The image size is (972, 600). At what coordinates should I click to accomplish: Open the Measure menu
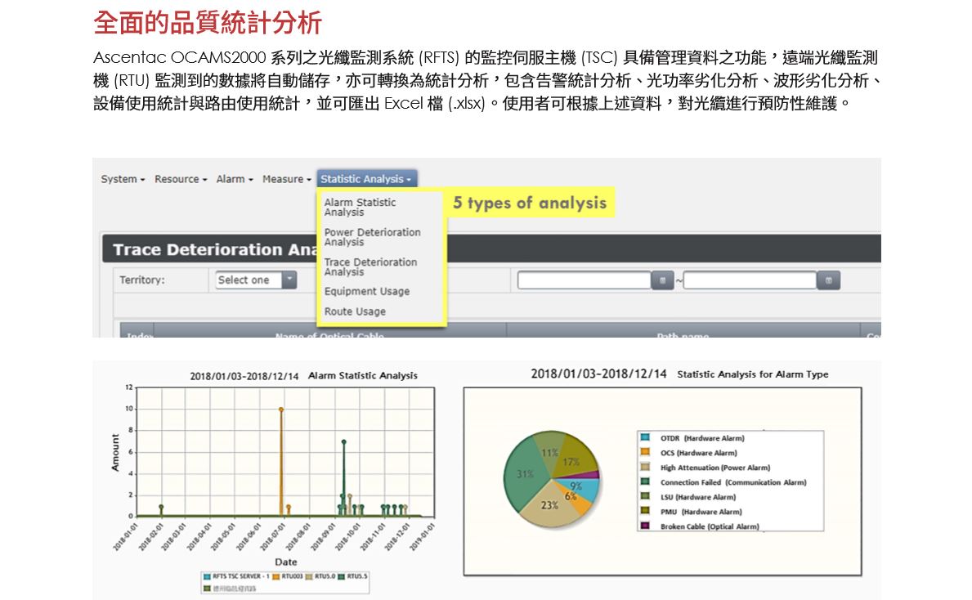tap(286, 179)
